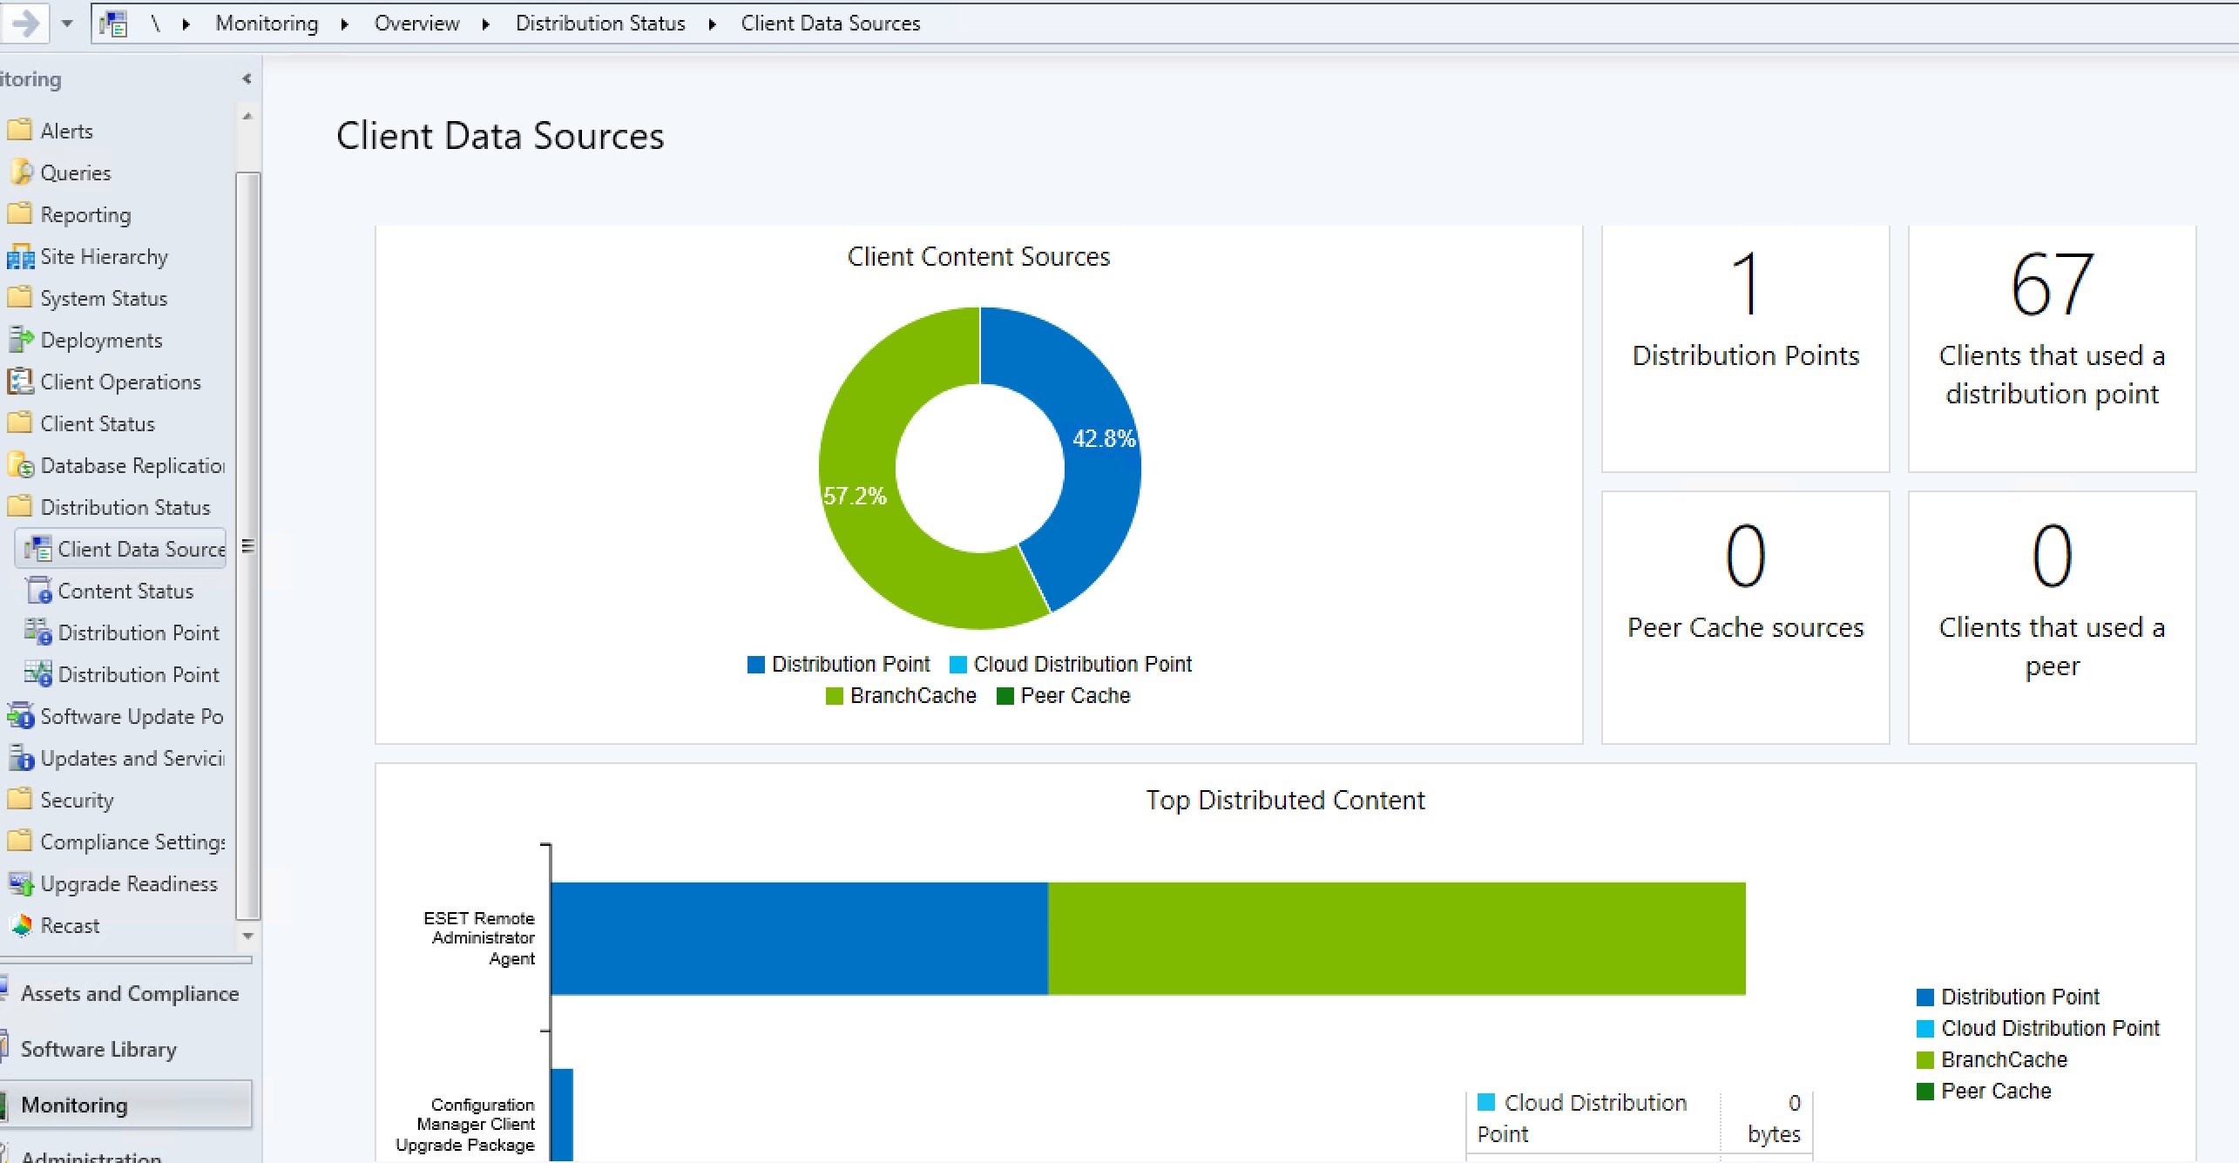Open the Content Status tree node

[125, 591]
